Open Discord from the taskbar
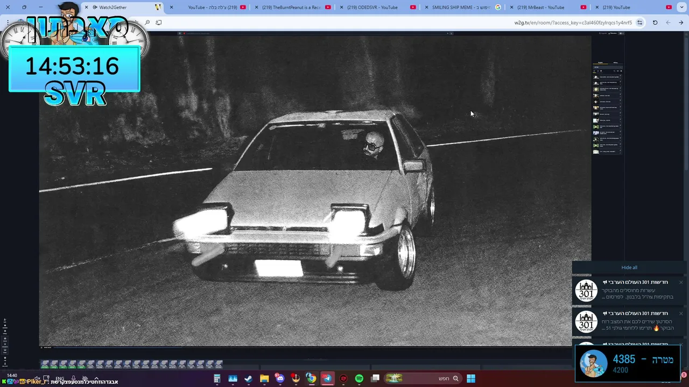 (280, 378)
